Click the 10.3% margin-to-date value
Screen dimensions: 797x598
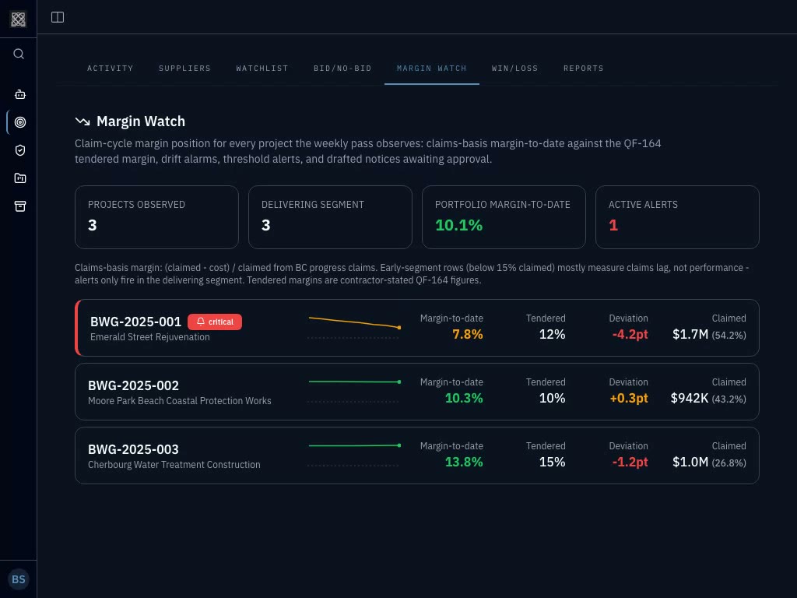point(464,398)
